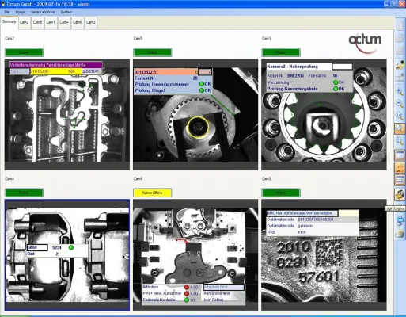Click the 'Kamera2 - Nabenprüfung' heading

point(292,67)
